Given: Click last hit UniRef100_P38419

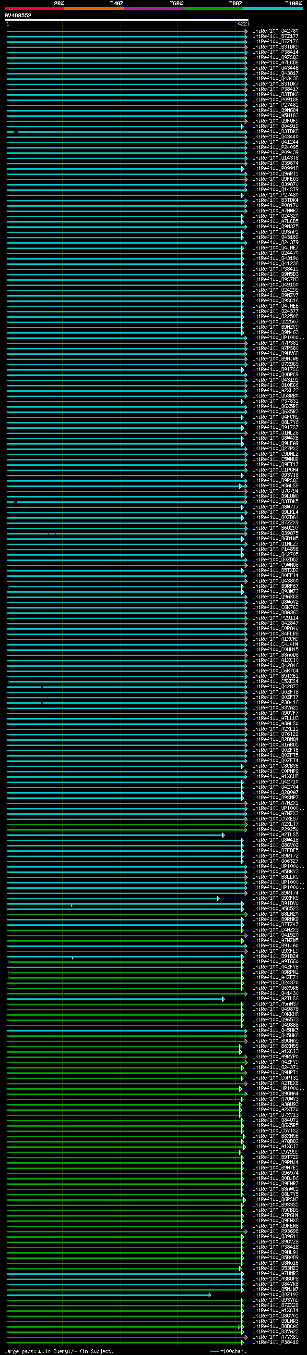Looking at the screenshot, I should [x=275, y=1342].
